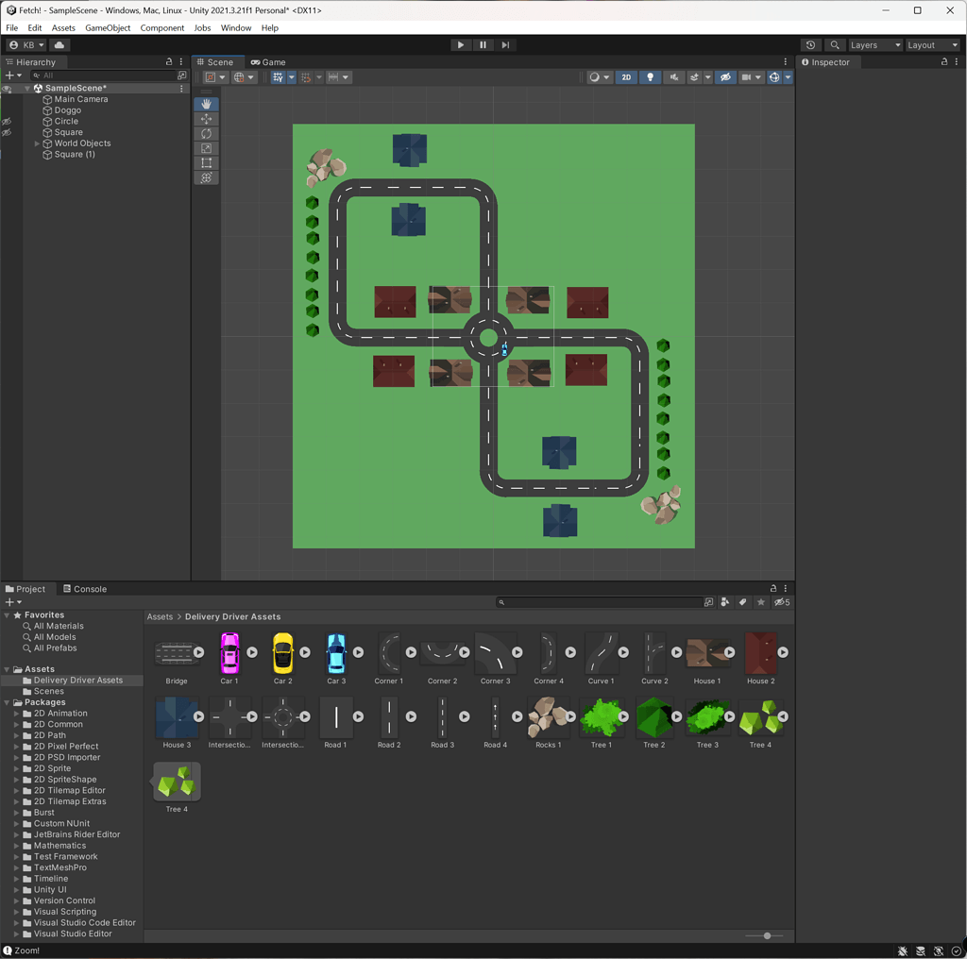
Task: Select the Rect Transform tool
Action: 206,162
